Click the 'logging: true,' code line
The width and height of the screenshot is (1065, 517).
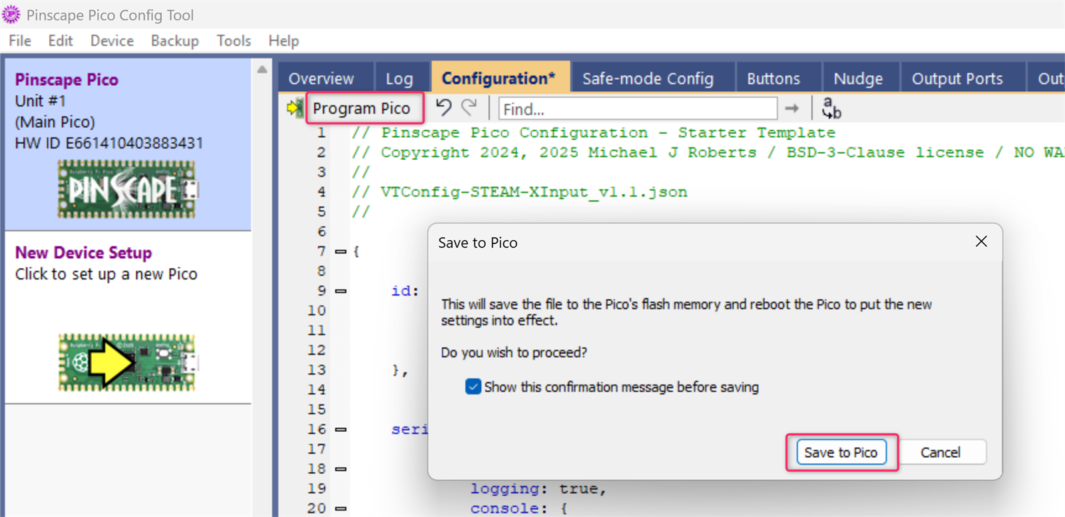538,489
